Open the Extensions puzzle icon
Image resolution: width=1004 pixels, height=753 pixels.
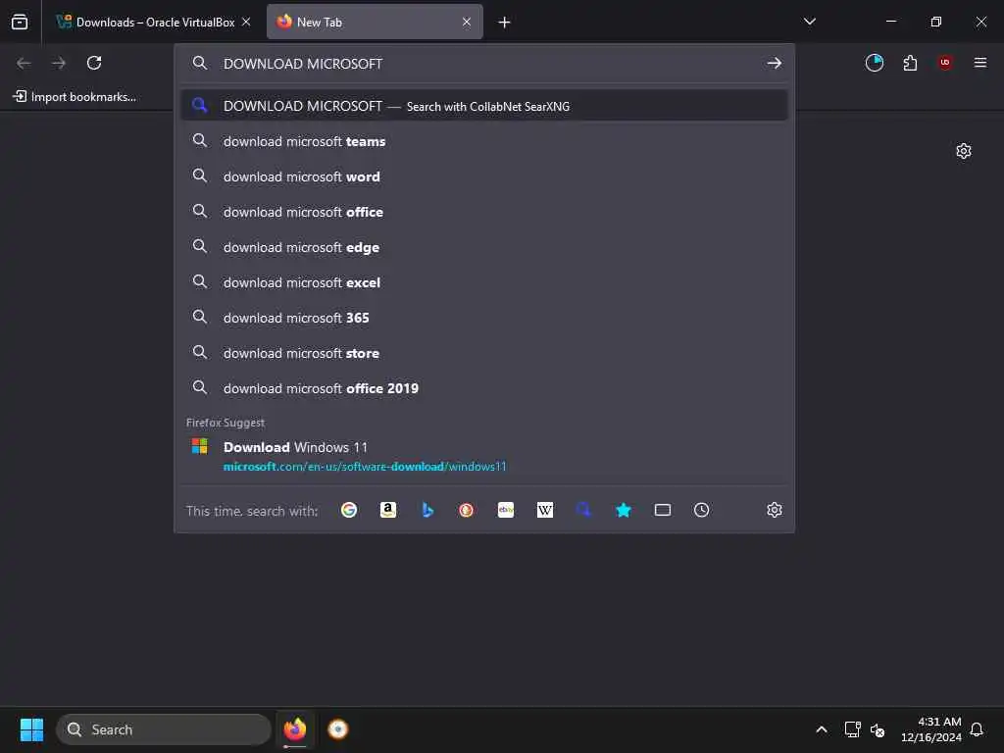coord(910,63)
